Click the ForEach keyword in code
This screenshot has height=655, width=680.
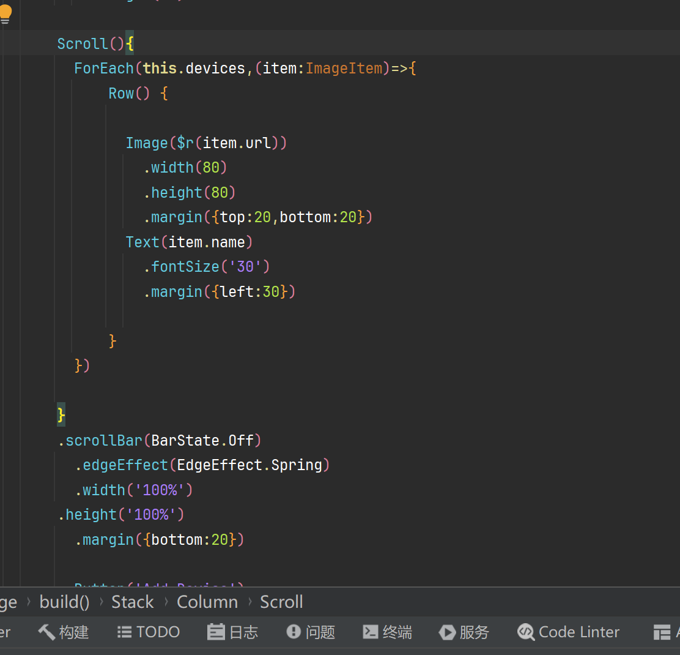point(103,69)
